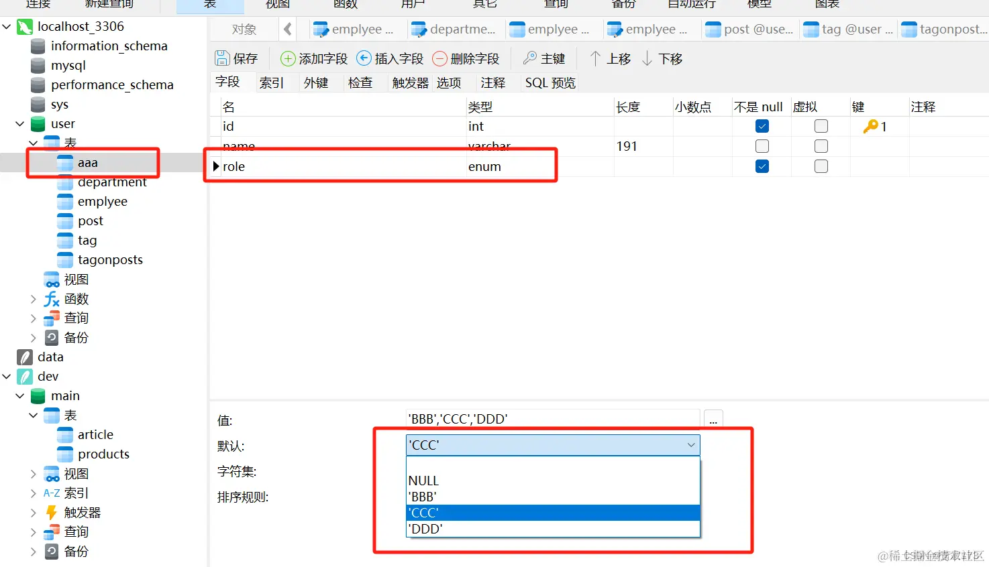Open the default value dropdown arrow
The height and width of the screenshot is (567, 989).
tap(691, 445)
